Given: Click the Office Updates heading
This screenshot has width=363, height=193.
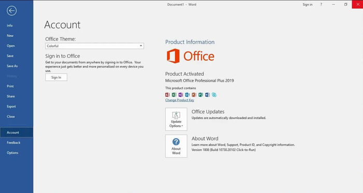Looking at the screenshot, I should (x=208, y=112).
